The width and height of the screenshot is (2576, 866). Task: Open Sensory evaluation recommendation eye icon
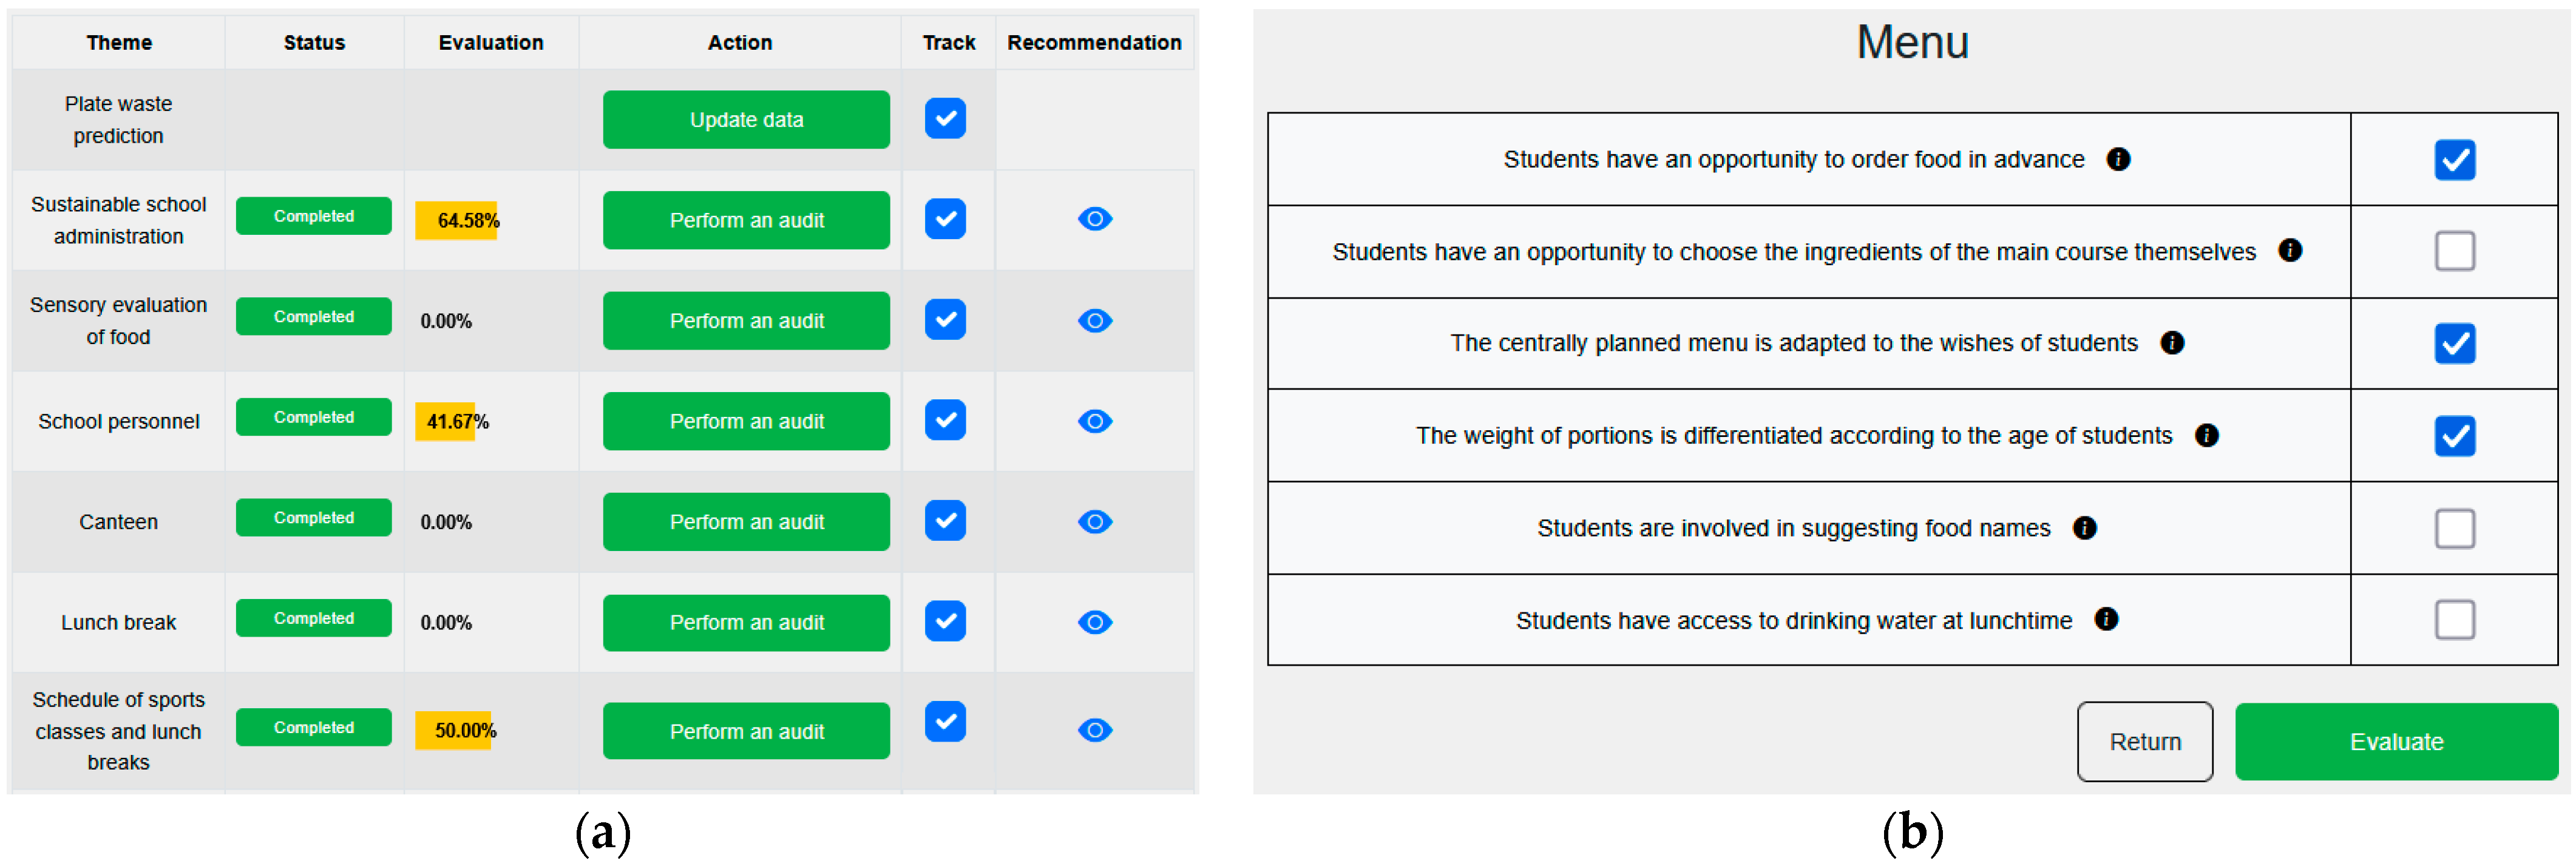click(x=1095, y=321)
